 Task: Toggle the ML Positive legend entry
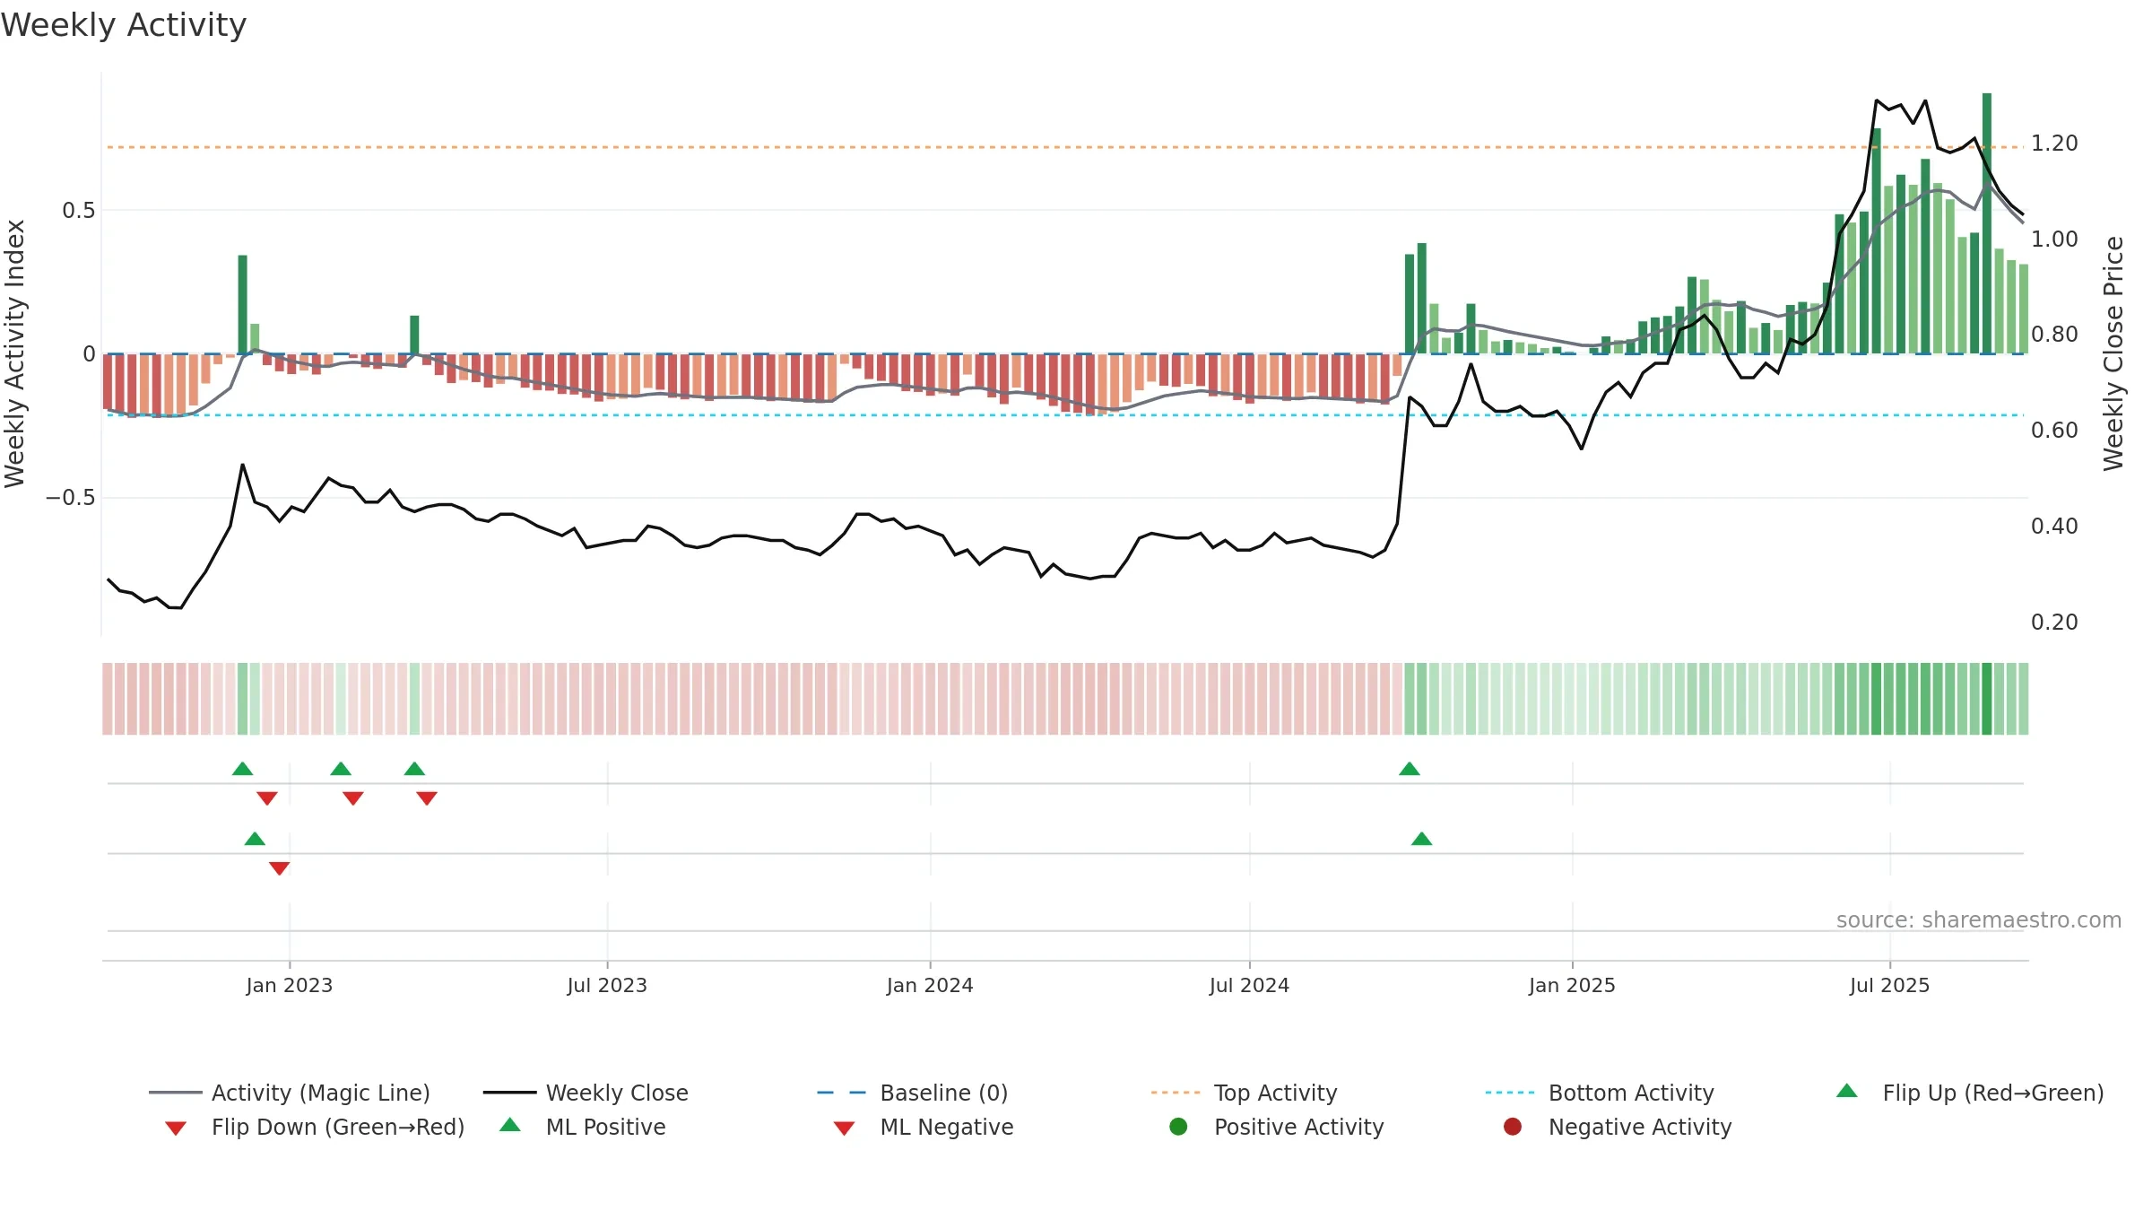pos(583,1127)
